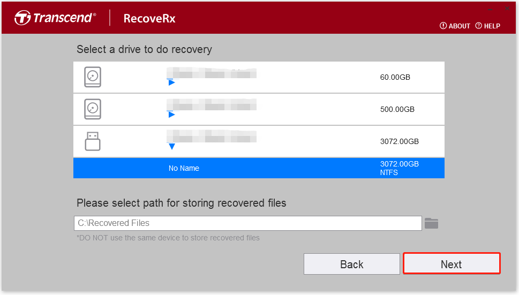Screen dimensions: 519x295
Task: Select the 60.00GB size text
Action: 395,78
